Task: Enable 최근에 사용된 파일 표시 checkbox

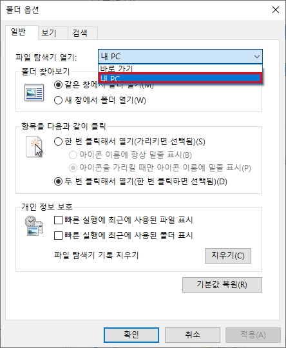Action: click(58, 220)
